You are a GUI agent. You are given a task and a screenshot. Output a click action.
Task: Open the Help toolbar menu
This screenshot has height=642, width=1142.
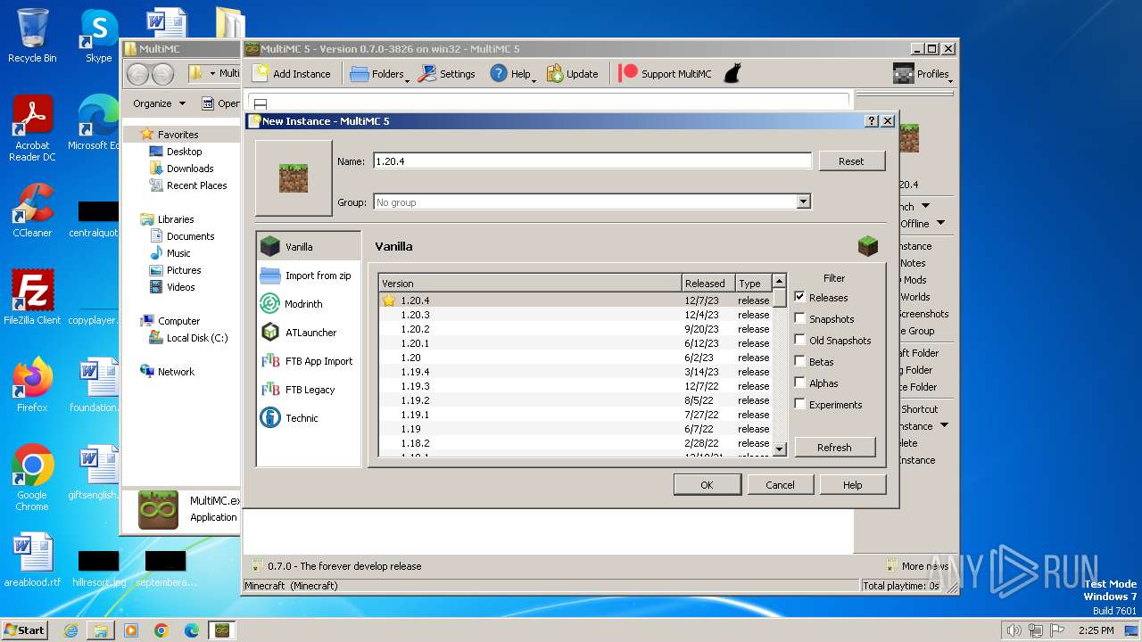512,74
